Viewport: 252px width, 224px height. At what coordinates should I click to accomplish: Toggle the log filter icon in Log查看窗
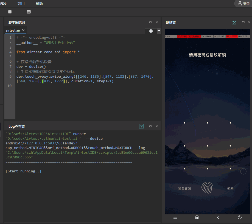pos(141,126)
